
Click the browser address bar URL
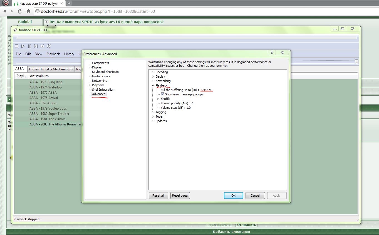[x=98, y=11]
